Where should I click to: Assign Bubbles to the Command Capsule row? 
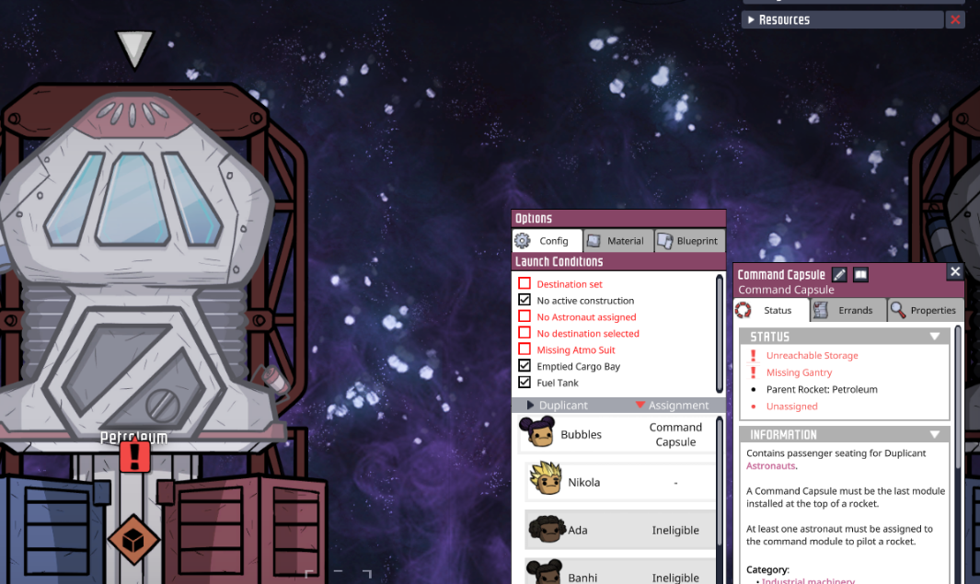(x=617, y=434)
